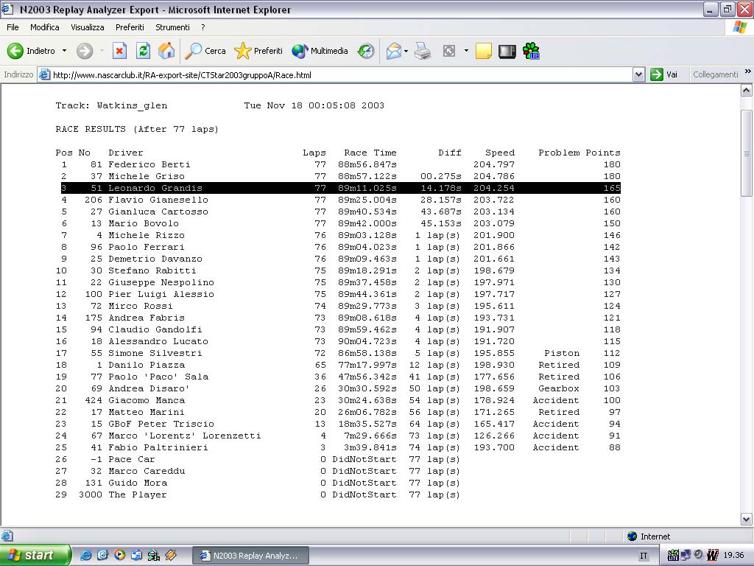The width and height of the screenshot is (754, 566).
Task: Click the taskbar clock showing 19.36
Action: point(733,555)
